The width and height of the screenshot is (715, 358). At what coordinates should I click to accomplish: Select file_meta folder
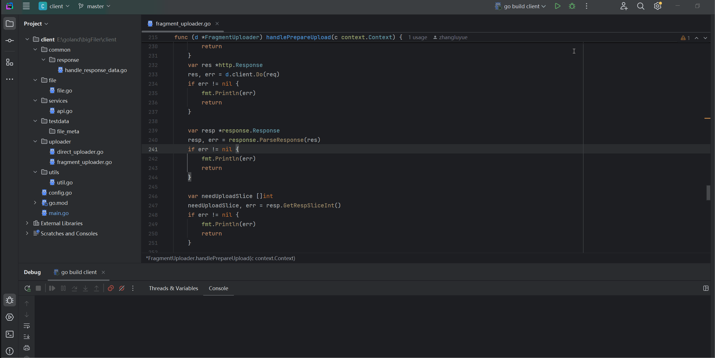tap(68, 131)
